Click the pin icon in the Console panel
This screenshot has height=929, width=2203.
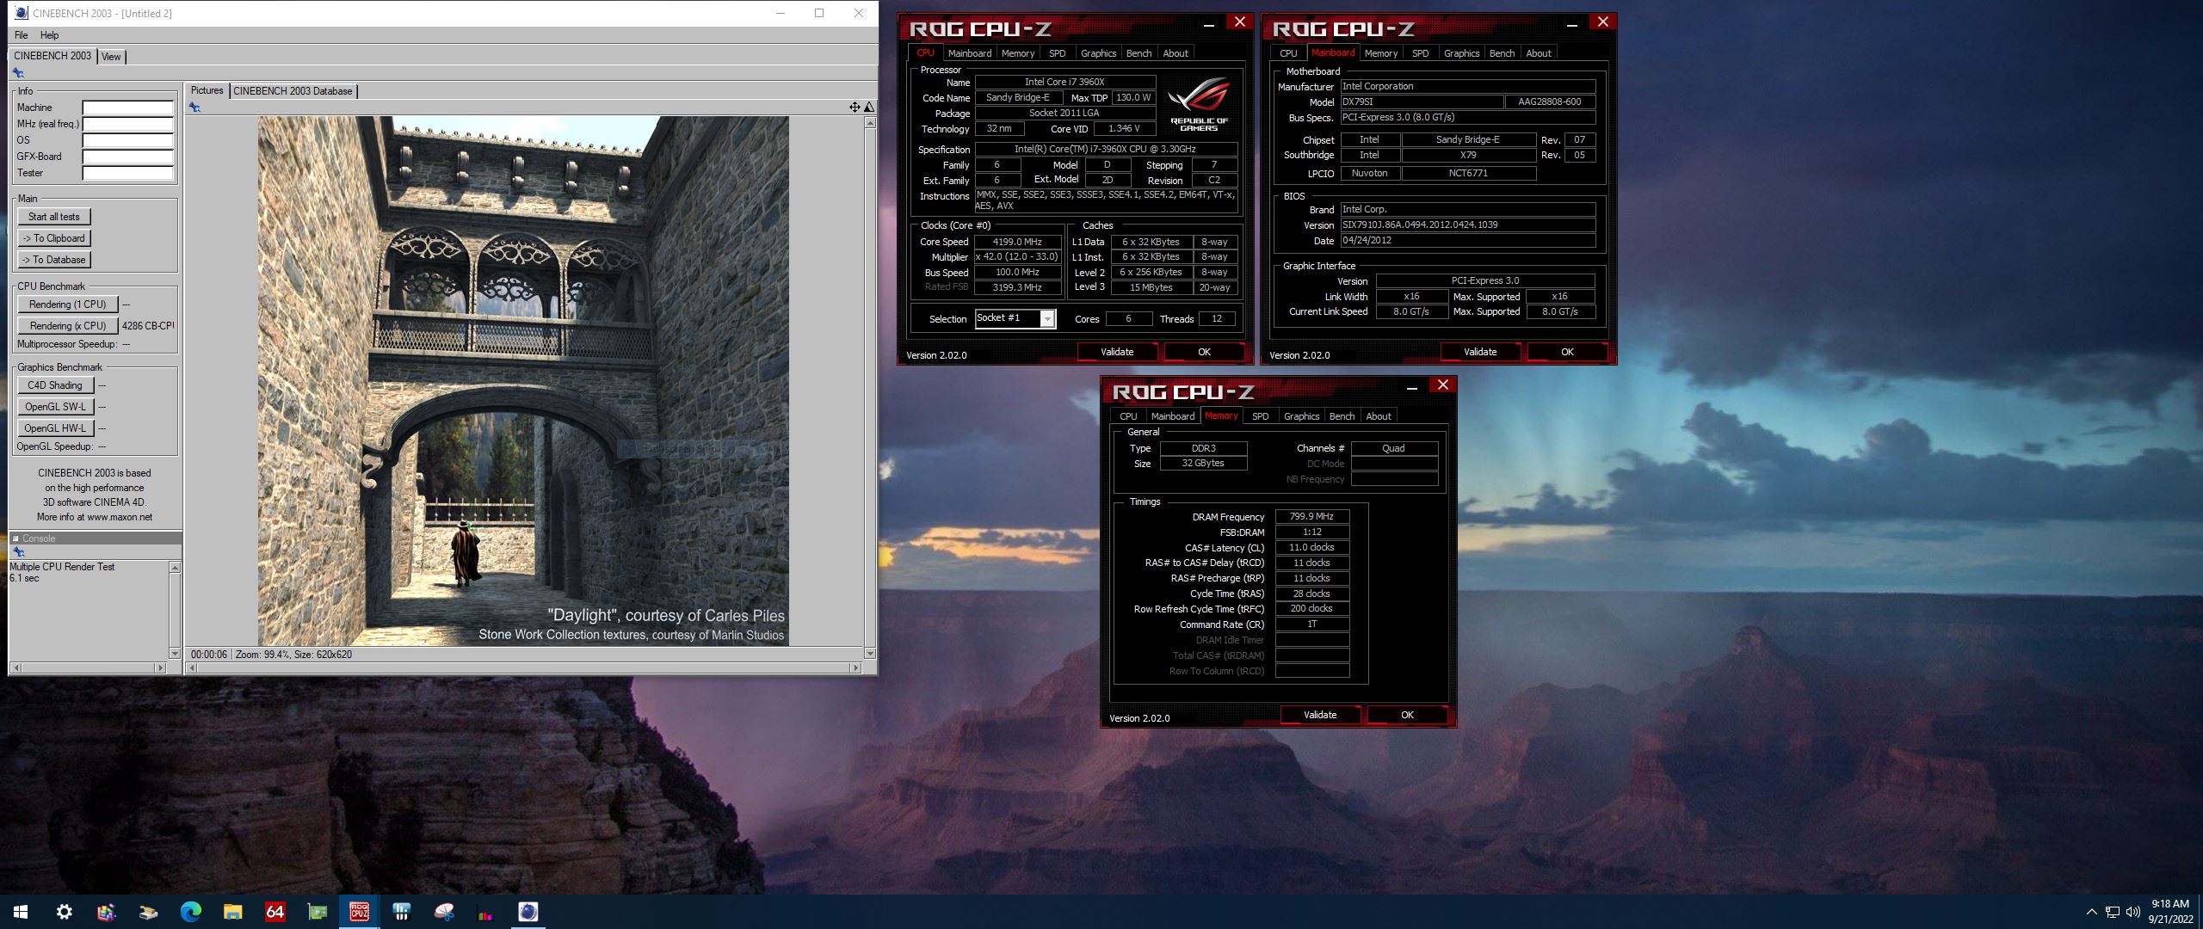[x=18, y=551]
